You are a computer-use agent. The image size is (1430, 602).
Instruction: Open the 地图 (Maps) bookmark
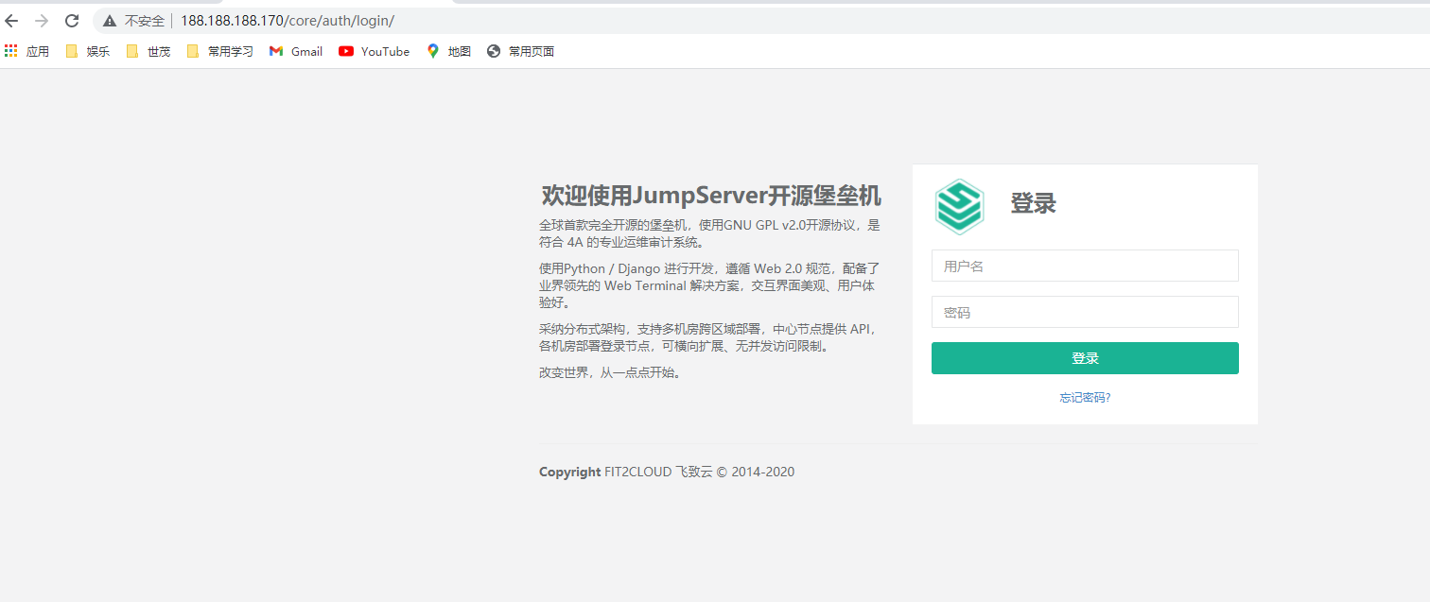tap(448, 51)
